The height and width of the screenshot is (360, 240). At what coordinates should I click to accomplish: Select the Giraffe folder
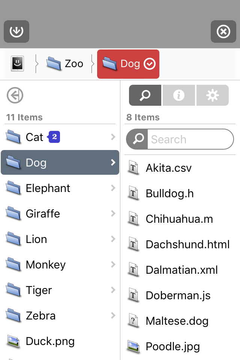43,214
